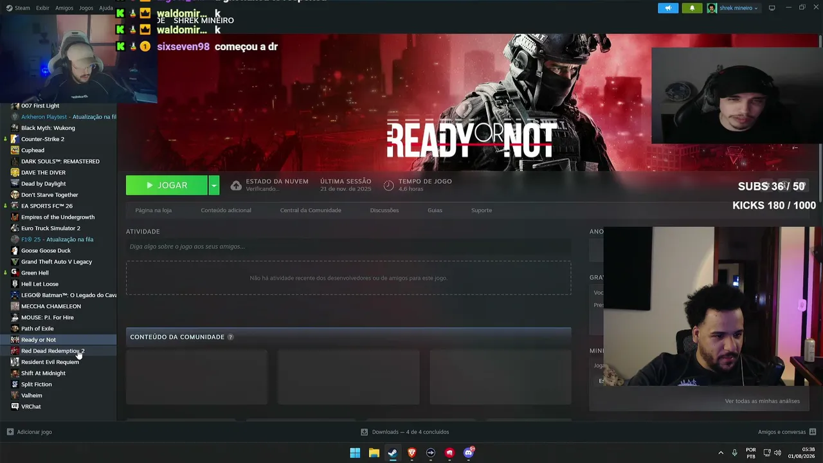Open the Downloads manager icon
The image size is (823, 463).
coord(364,432)
